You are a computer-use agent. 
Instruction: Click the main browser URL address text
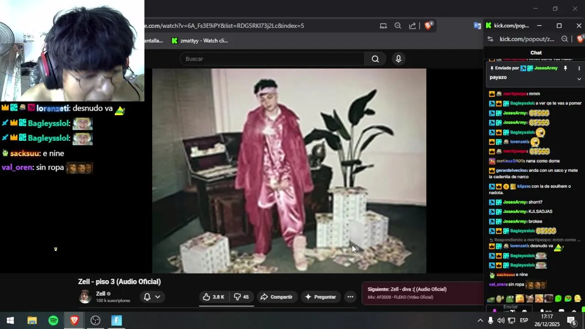[x=224, y=26]
